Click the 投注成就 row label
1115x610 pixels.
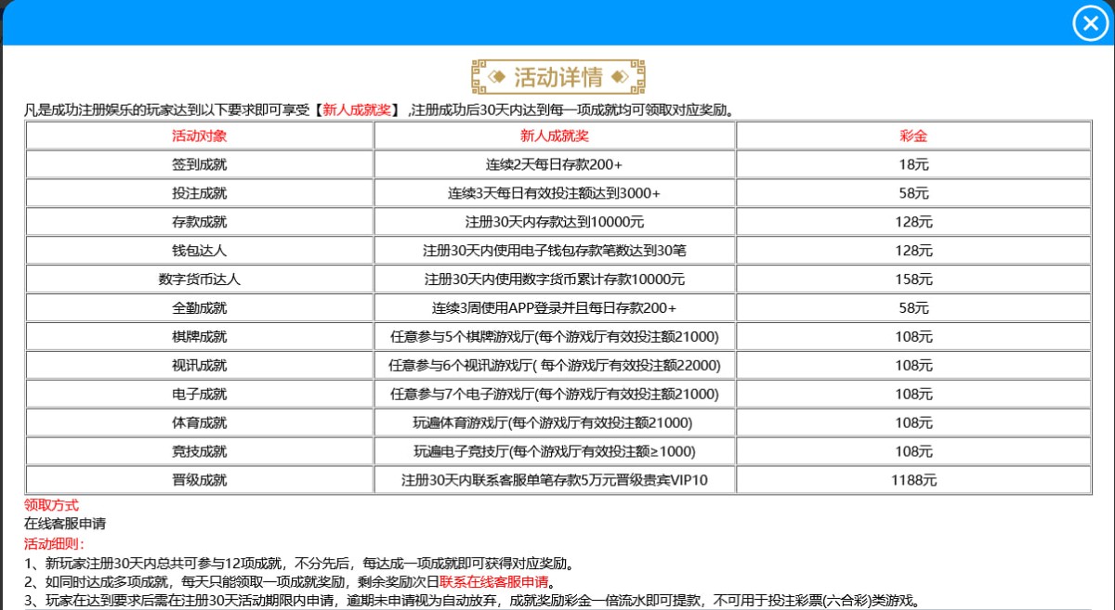pos(200,193)
